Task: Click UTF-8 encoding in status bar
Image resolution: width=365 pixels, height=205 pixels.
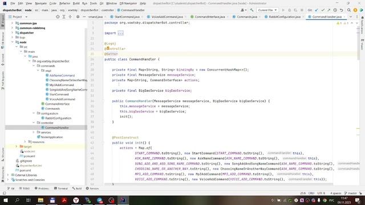Action: [321, 193]
